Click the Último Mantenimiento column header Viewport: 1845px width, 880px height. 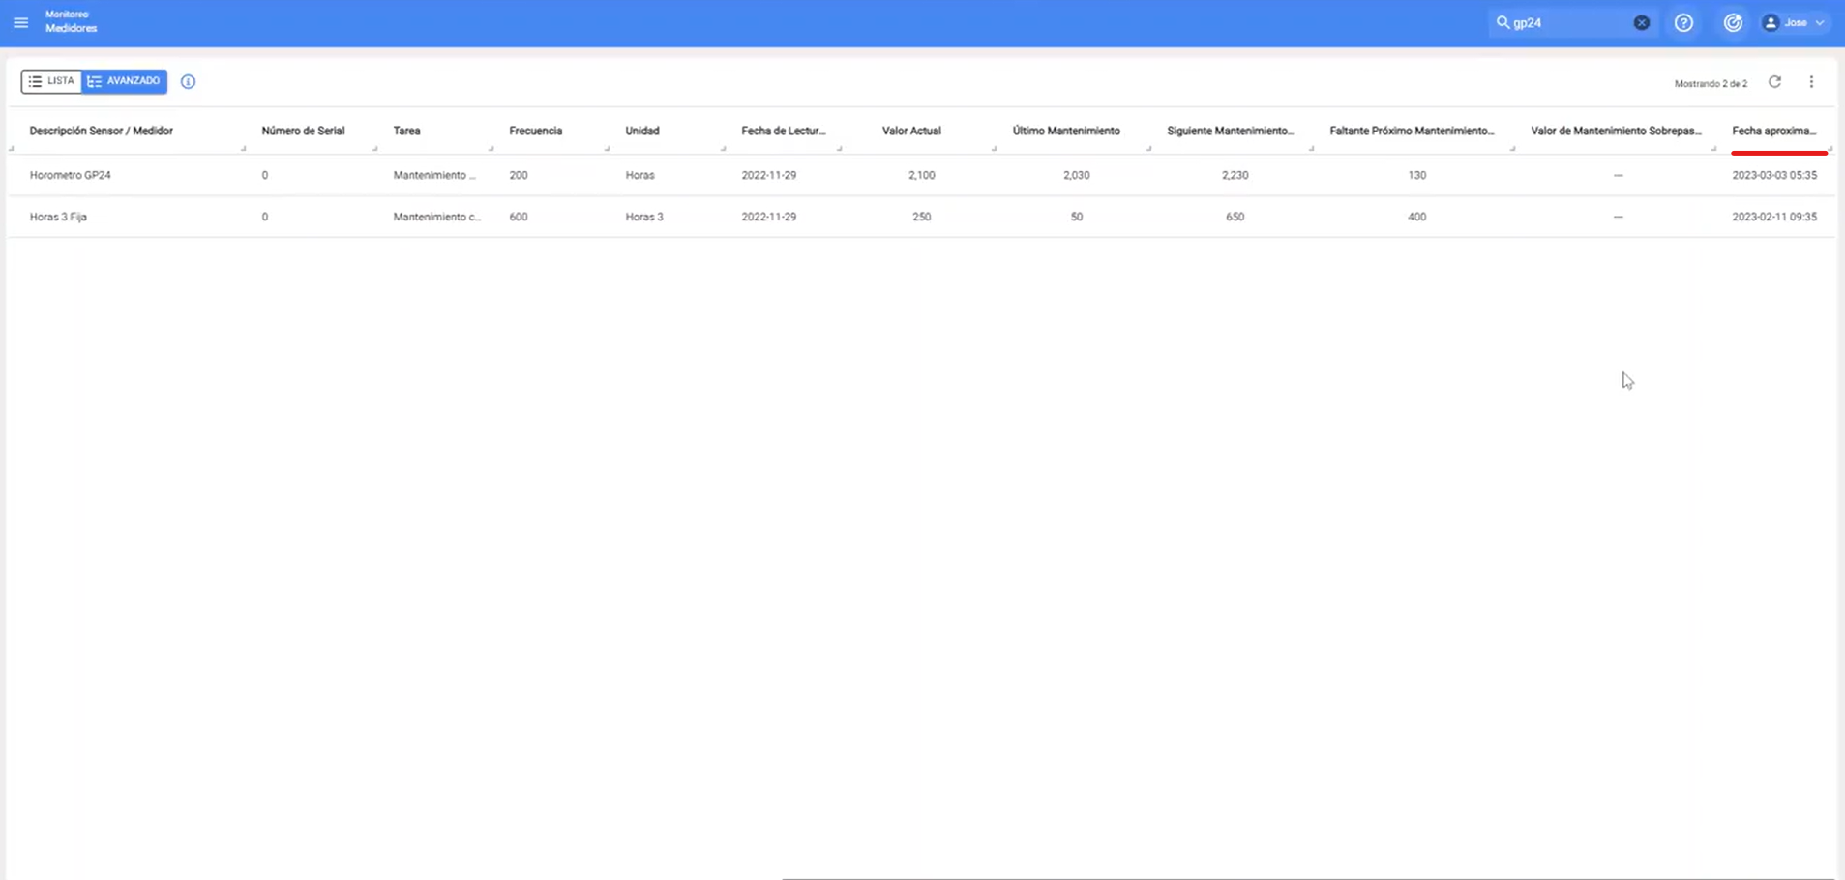1065,131
